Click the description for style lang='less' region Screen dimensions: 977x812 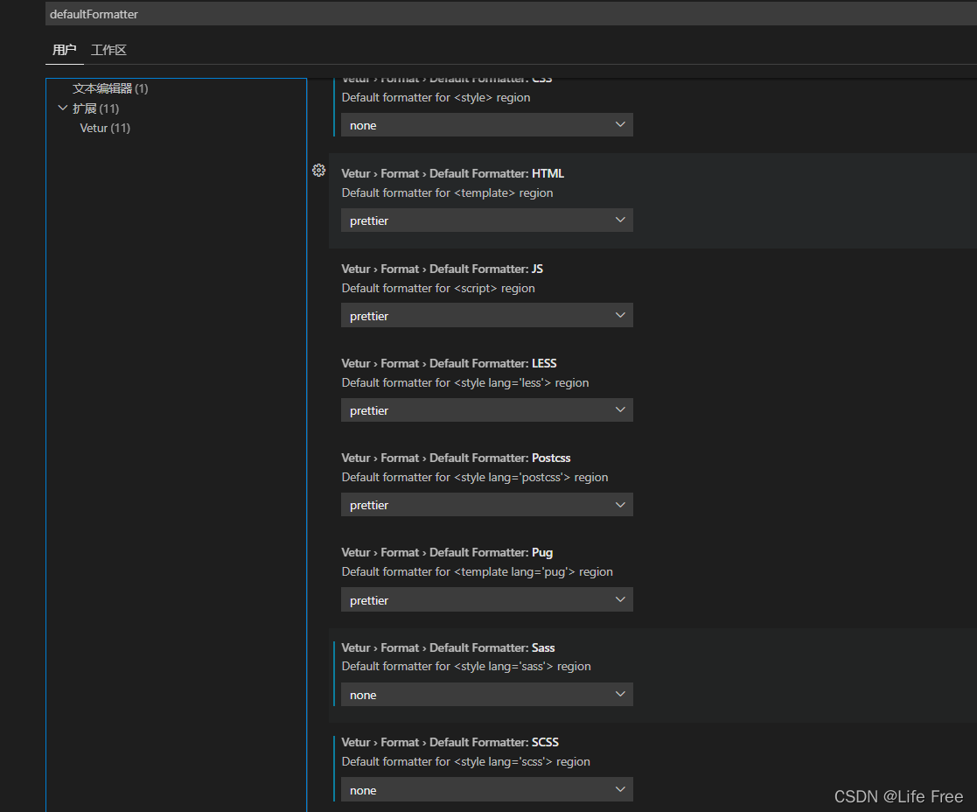click(x=464, y=382)
